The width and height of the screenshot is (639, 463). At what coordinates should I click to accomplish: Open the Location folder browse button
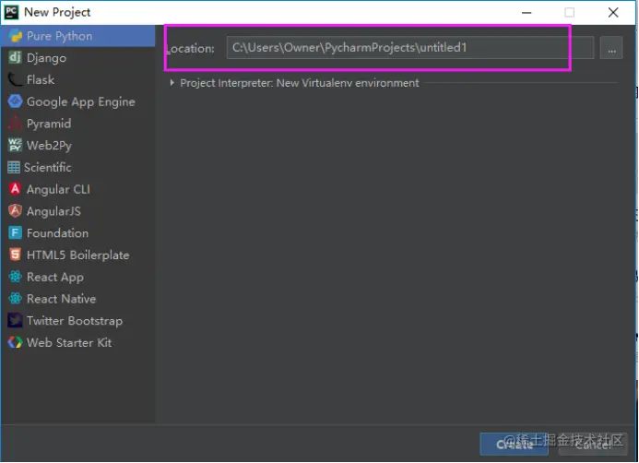611,49
